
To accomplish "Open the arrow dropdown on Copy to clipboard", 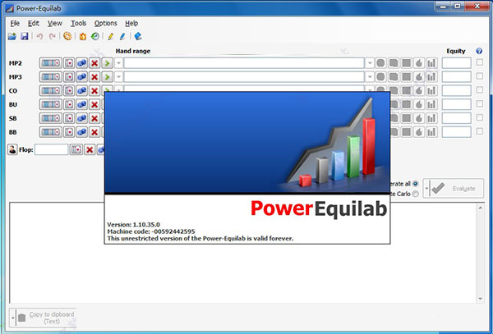I will [12, 318].
